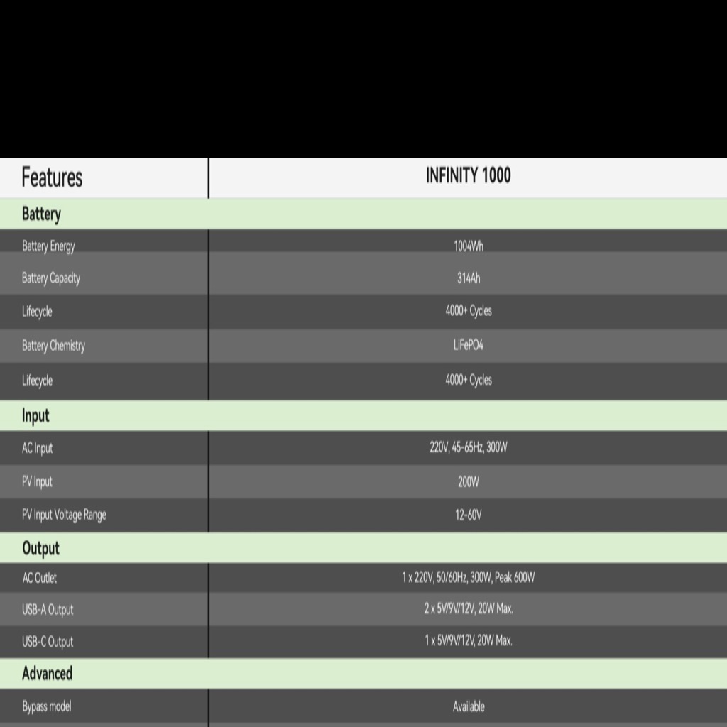Click the 200W PV Input value
Viewport: 727px width, 727px height.
[469, 482]
